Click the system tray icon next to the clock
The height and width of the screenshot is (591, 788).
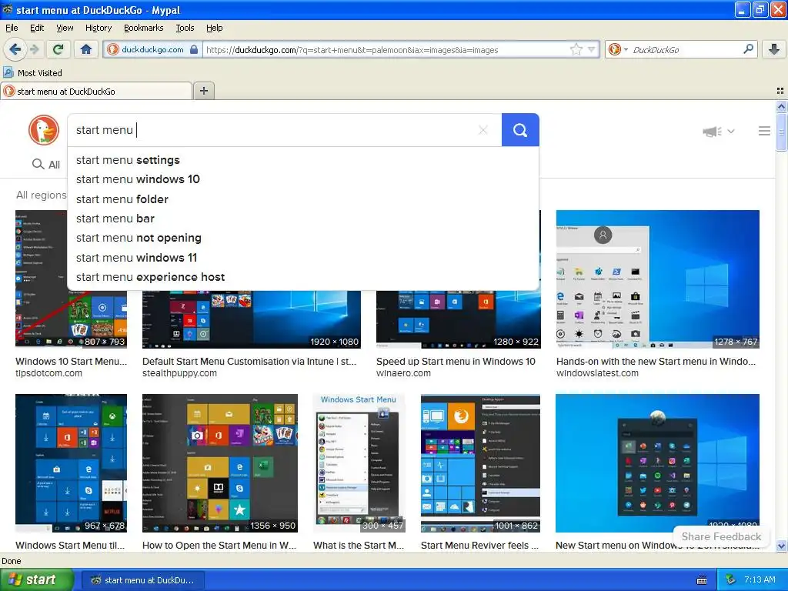pos(731,580)
